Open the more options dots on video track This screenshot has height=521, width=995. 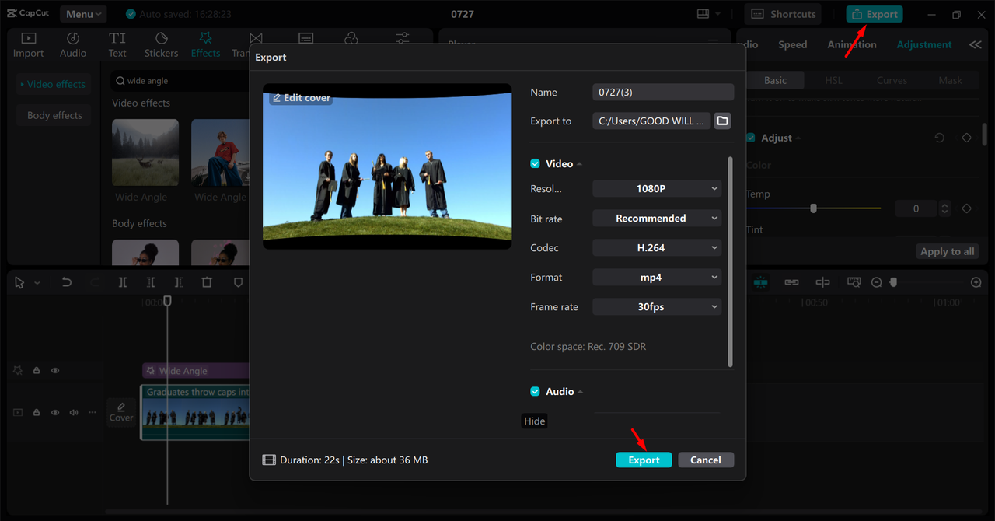(x=93, y=412)
